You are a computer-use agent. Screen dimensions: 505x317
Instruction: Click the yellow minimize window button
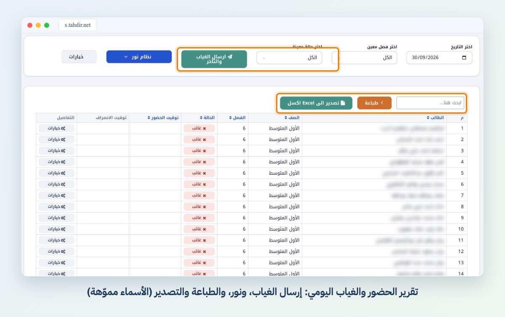tap(38, 25)
